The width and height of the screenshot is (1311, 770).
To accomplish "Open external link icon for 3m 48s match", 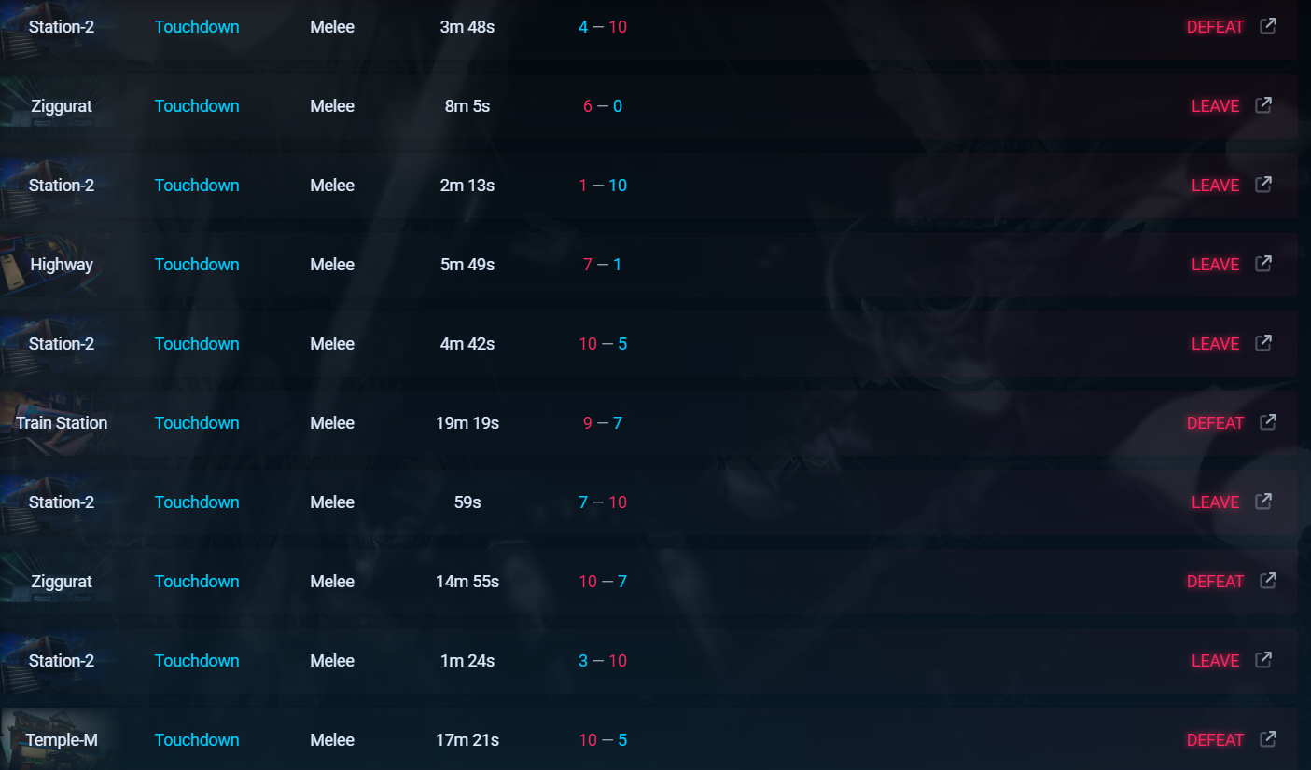I will coord(1267,26).
